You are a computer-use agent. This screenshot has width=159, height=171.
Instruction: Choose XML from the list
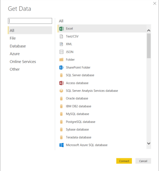[69, 44]
